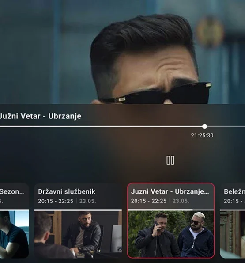Pause playback with the pause icon

click(170, 160)
